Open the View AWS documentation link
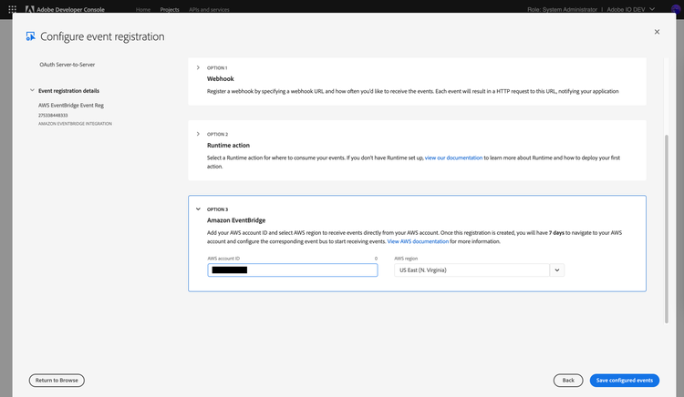This screenshot has height=397, width=684. tap(418, 241)
